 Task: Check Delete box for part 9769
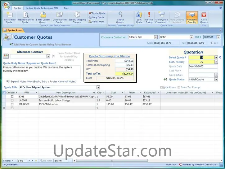(12, 97)
